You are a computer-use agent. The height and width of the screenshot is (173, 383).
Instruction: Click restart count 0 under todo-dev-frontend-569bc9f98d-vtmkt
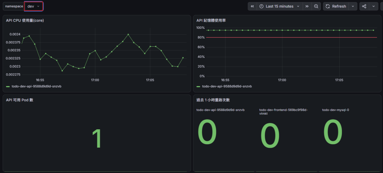270,136
